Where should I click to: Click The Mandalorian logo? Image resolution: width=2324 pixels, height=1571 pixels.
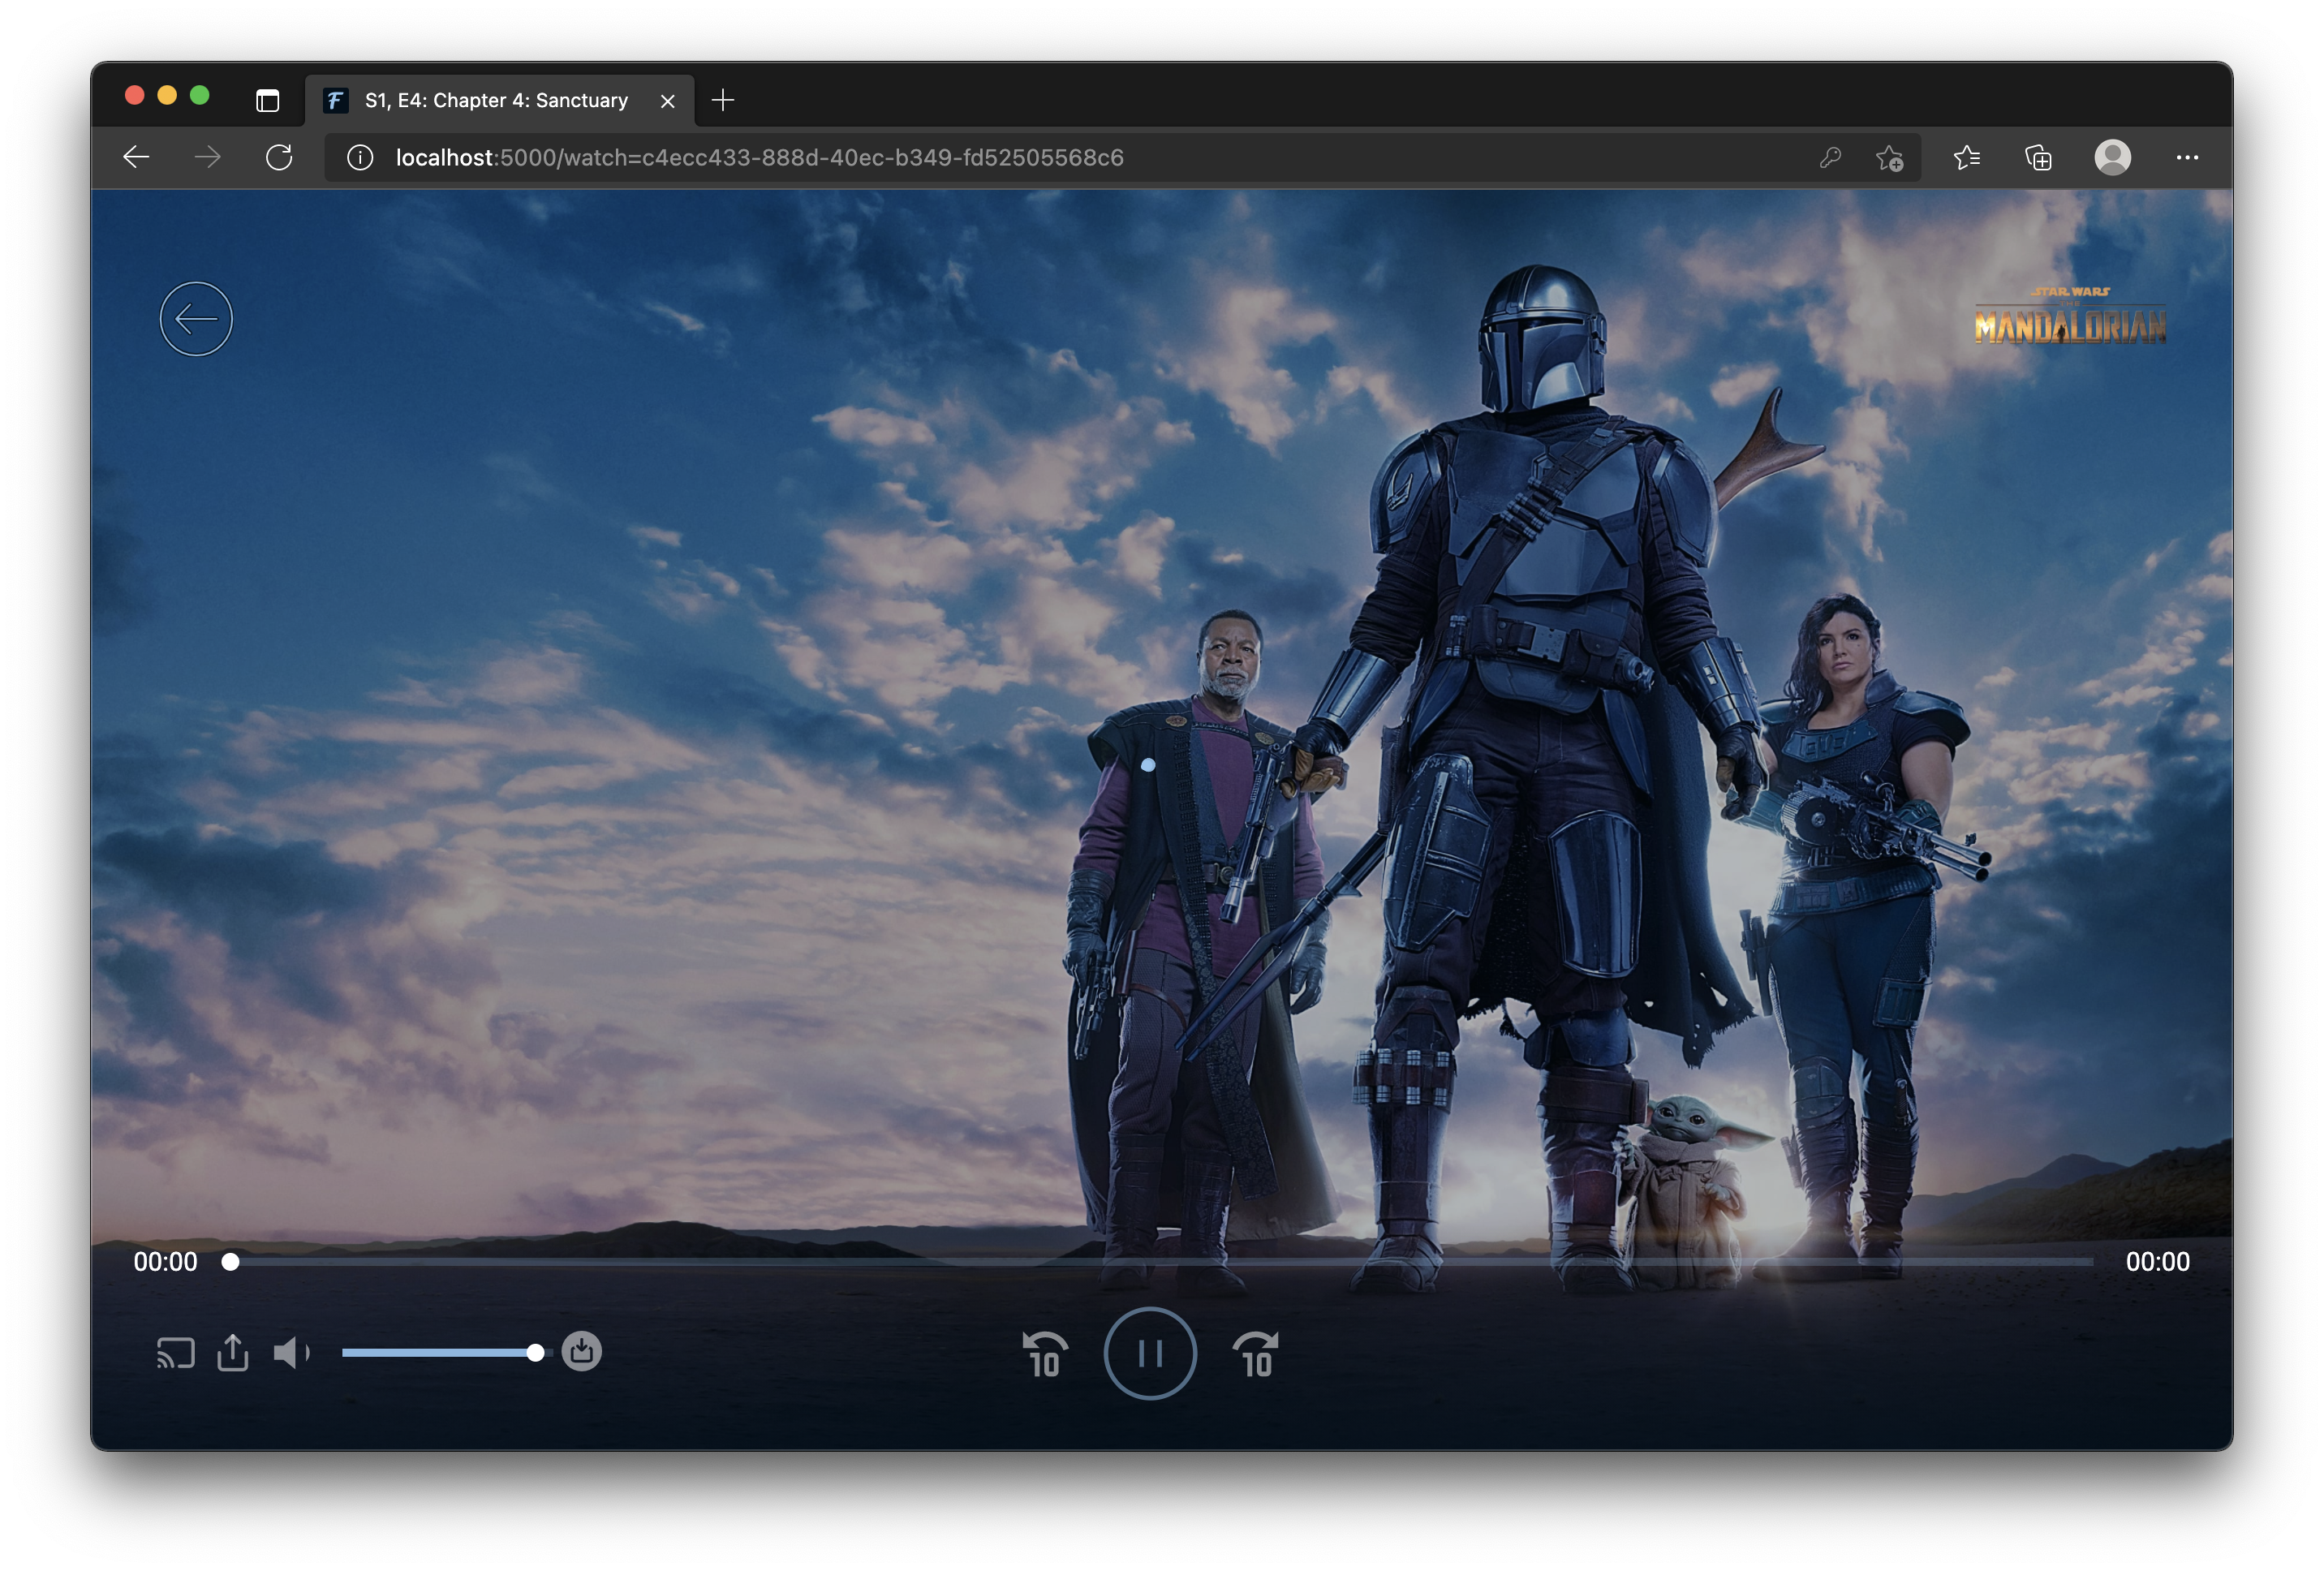coord(2070,318)
